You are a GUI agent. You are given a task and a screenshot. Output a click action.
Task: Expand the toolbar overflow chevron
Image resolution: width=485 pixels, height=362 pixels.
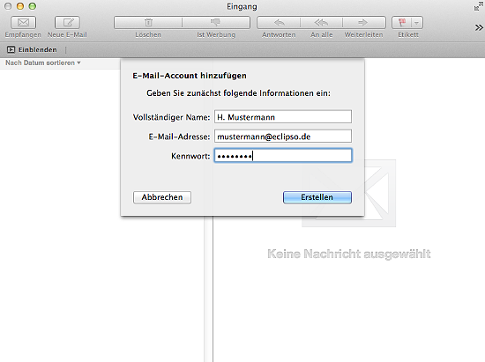click(x=479, y=28)
